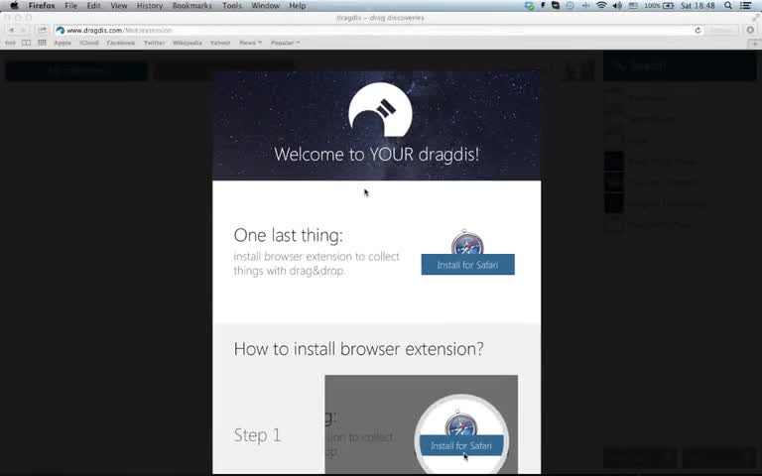This screenshot has height=476, width=762.
Task: Open Spotlight search magnifier
Action: click(728, 6)
